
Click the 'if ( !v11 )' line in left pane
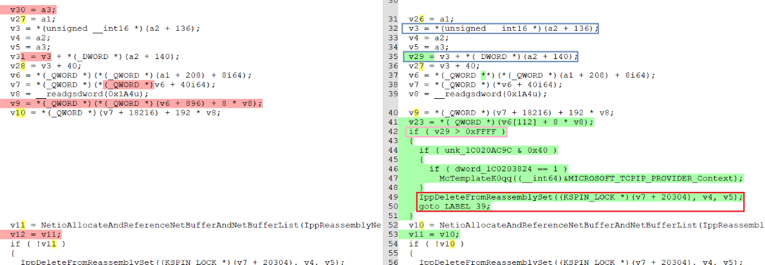click(x=37, y=243)
